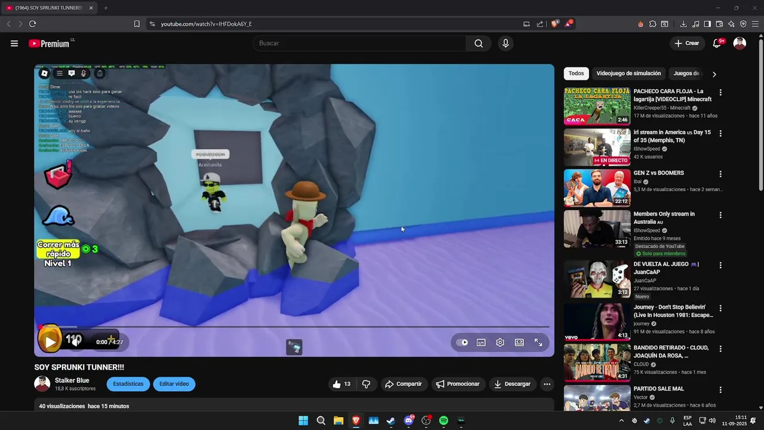Select Videojuego de simulación chip
Image resolution: width=764 pixels, height=430 pixels.
click(629, 73)
